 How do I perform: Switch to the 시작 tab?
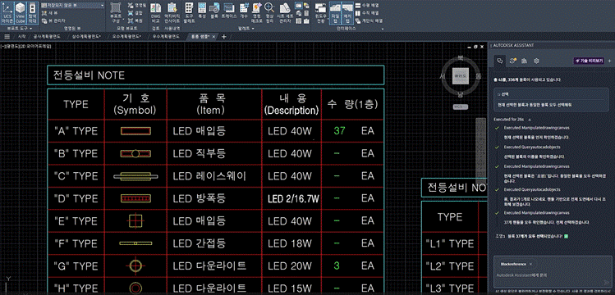pyautogui.click(x=21, y=36)
